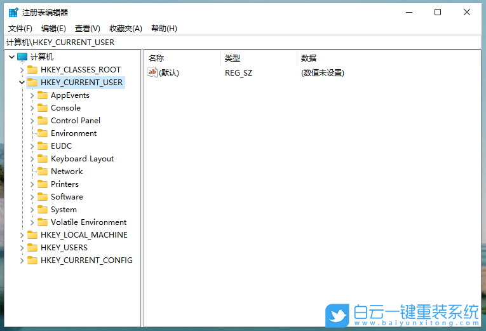
Task: Select the Environment tree label
Action: pyautogui.click(x=74, y=133)
